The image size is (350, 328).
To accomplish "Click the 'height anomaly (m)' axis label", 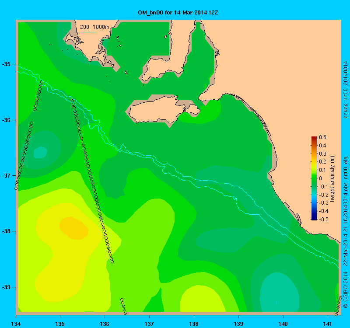I will pos(332,179).
